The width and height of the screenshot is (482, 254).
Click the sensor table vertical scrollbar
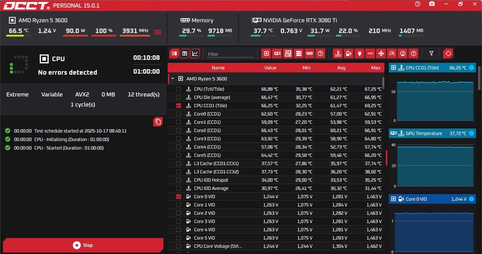pos(383,83)
